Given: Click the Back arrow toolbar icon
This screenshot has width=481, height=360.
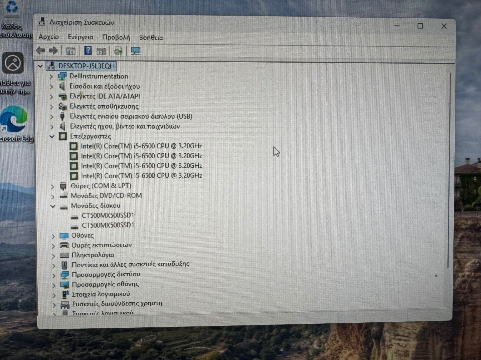Looking at the screenshot, I should pos(40,51).
